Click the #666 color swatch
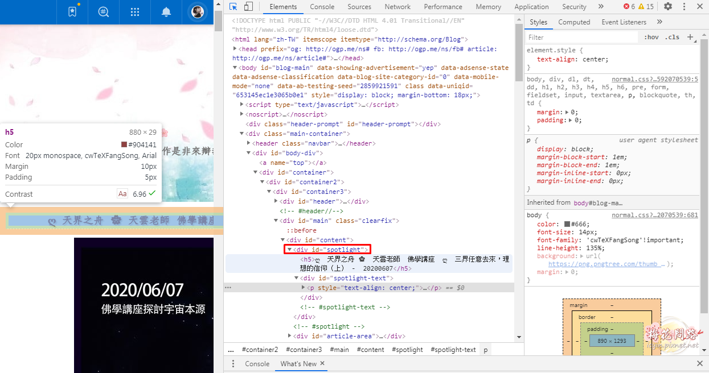The height and width of the screenshot is (373, 709). click(x=567, y=224)
